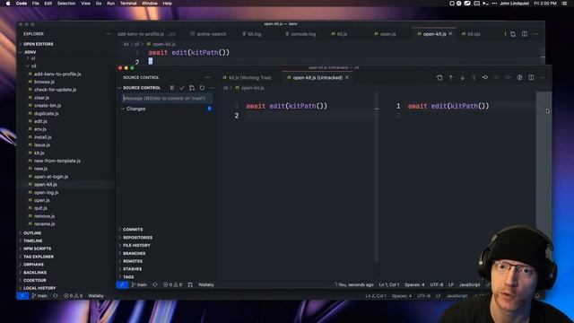Toggle file blame icon in front window toolbar
574x323 pixels.
[x=519, y=78]
